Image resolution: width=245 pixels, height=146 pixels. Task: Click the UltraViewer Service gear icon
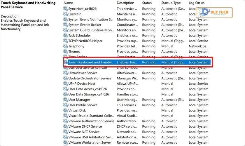tap(65, 73)
